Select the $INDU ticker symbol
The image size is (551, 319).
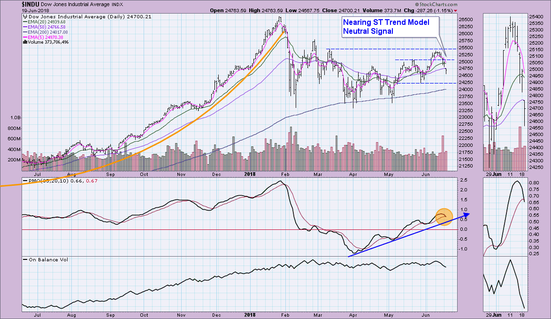tap(30, 5)
